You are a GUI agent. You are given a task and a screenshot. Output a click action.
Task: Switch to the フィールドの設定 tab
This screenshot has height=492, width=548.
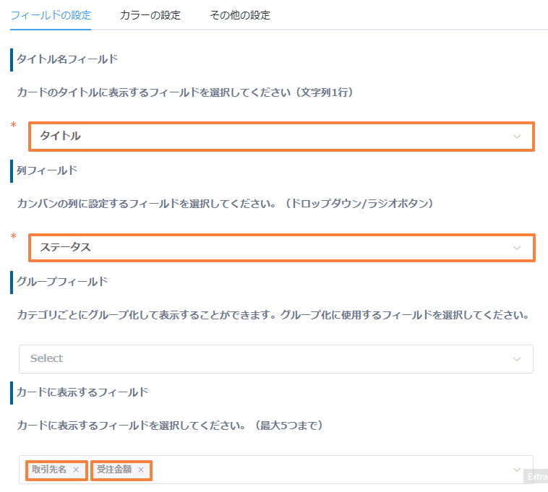(51, 15)
